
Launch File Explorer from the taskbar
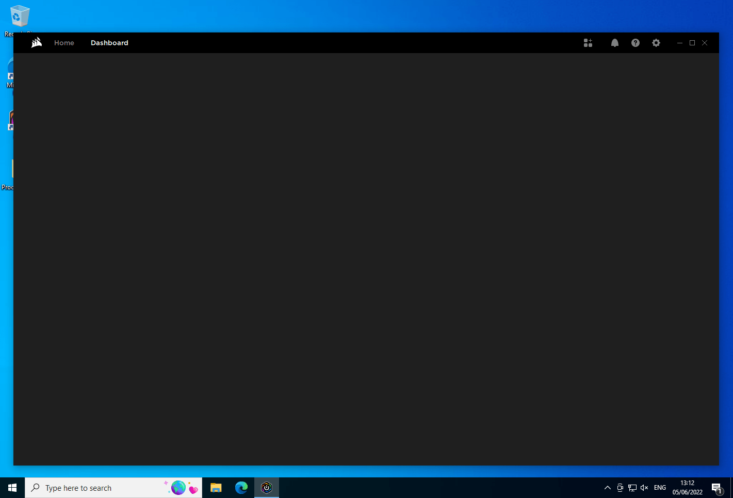216,488
